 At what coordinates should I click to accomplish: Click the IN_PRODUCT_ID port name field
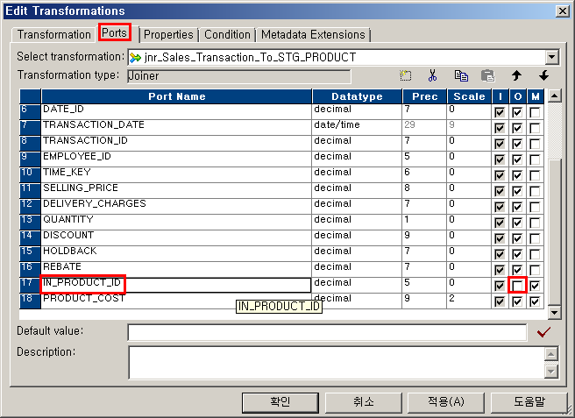pyautogui.click(x=176, y=285)
